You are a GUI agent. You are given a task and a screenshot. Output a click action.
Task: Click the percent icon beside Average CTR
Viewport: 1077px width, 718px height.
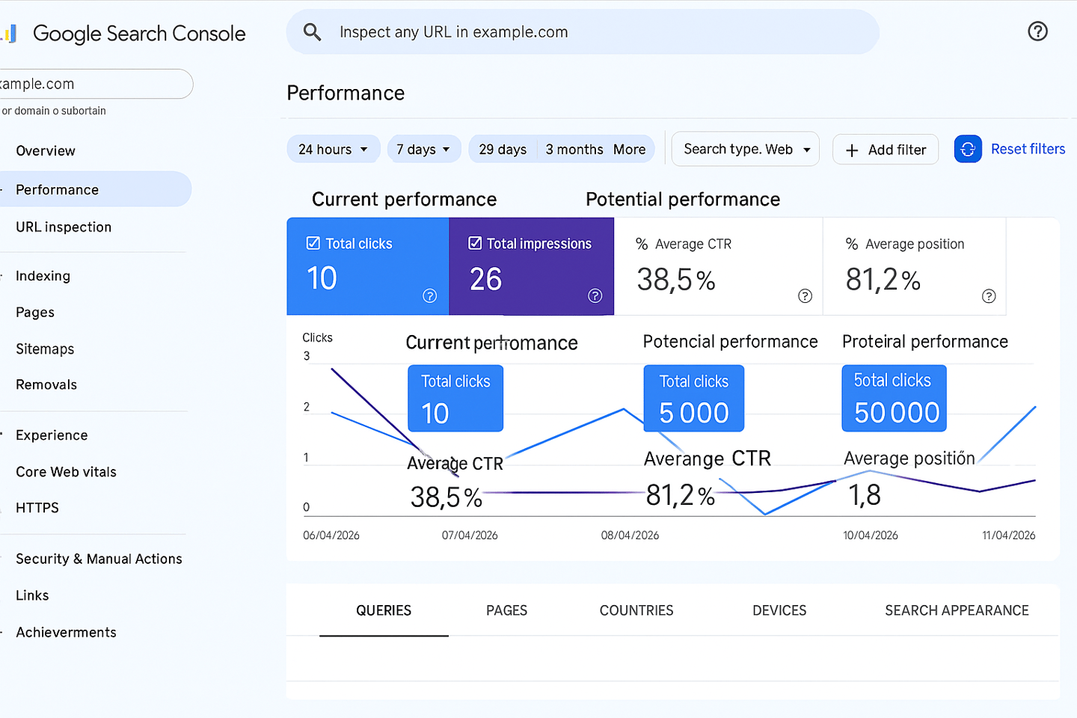tap(642, 244)
